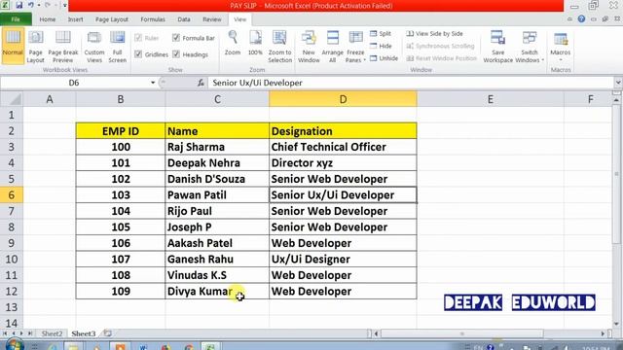Select column B header
This screenshot has width=623, height=350.
[x=121, y=99]
